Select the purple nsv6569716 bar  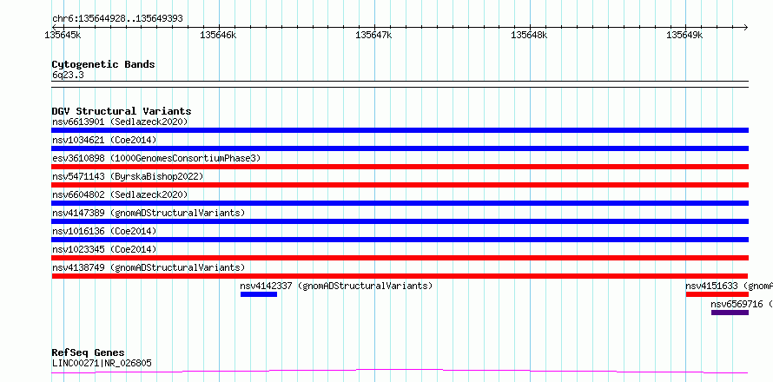click(x=730, y=313)
